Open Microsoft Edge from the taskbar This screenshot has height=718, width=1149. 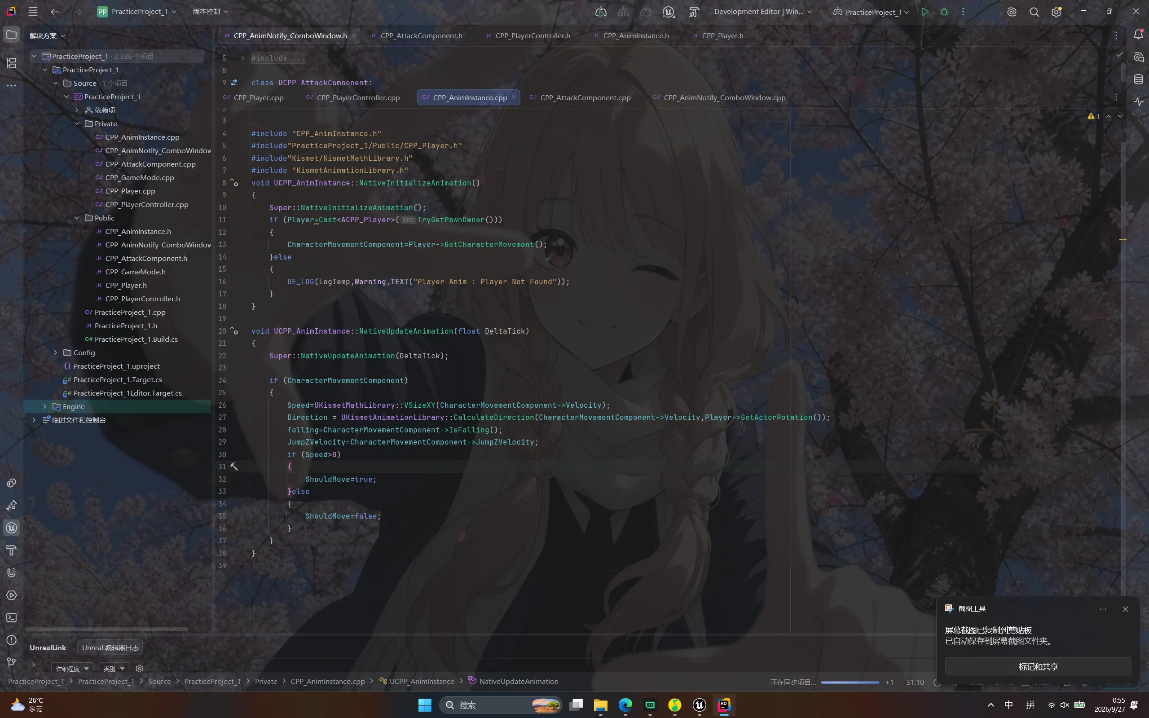tap(625, 705)
